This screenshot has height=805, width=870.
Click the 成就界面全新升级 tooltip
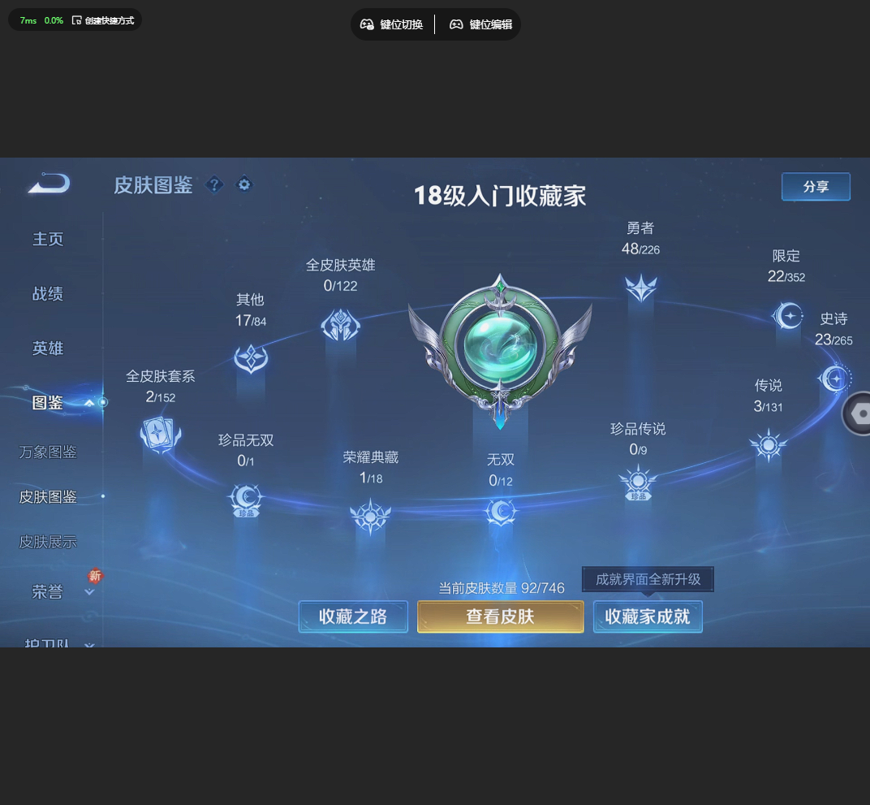(648, 580)
